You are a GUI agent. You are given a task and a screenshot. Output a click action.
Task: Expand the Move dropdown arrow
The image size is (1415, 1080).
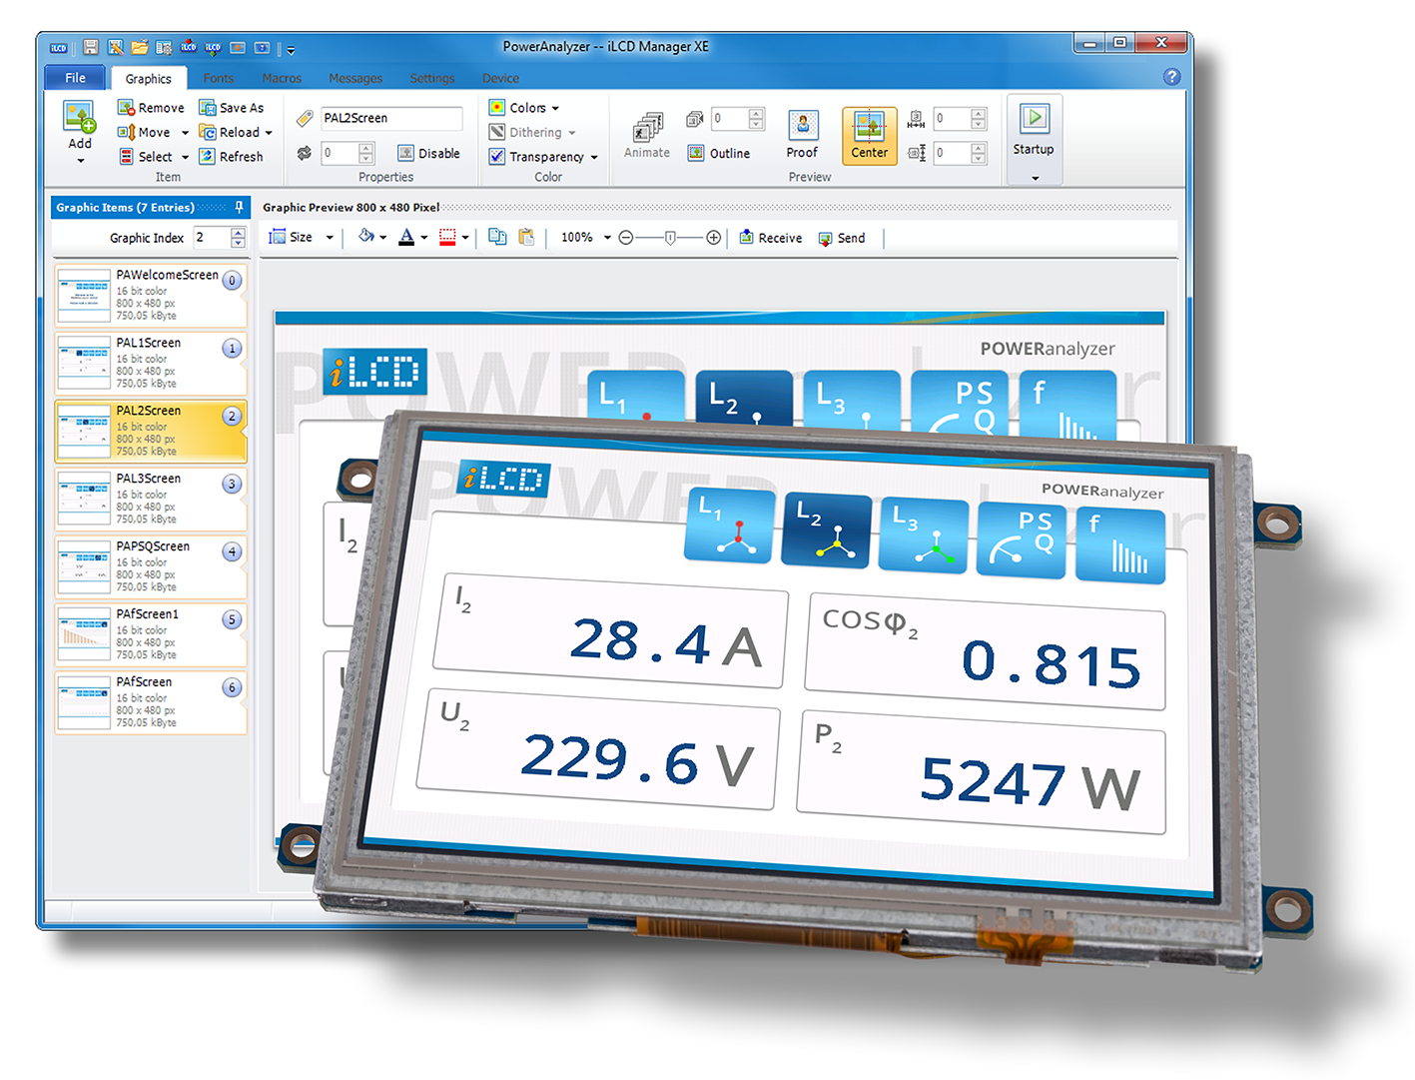[x=185, y=133]
